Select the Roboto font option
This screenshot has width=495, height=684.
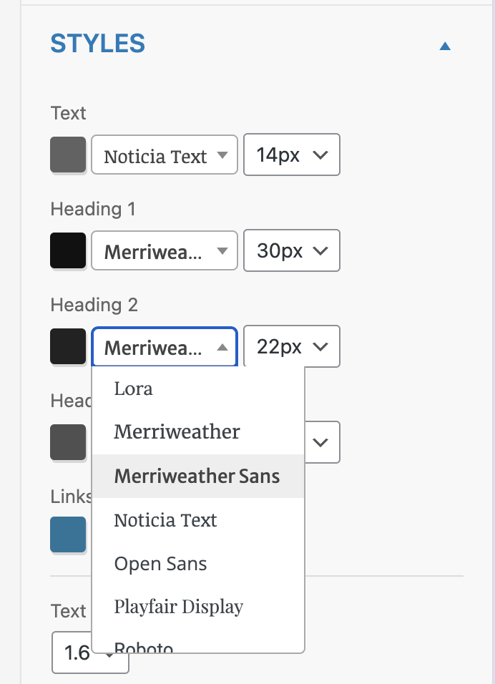144,647
